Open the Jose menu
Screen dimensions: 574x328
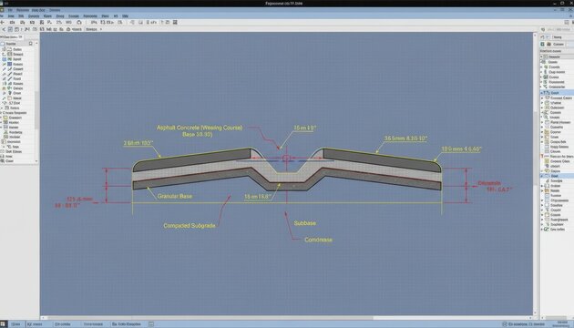click(x=11, y=16)
